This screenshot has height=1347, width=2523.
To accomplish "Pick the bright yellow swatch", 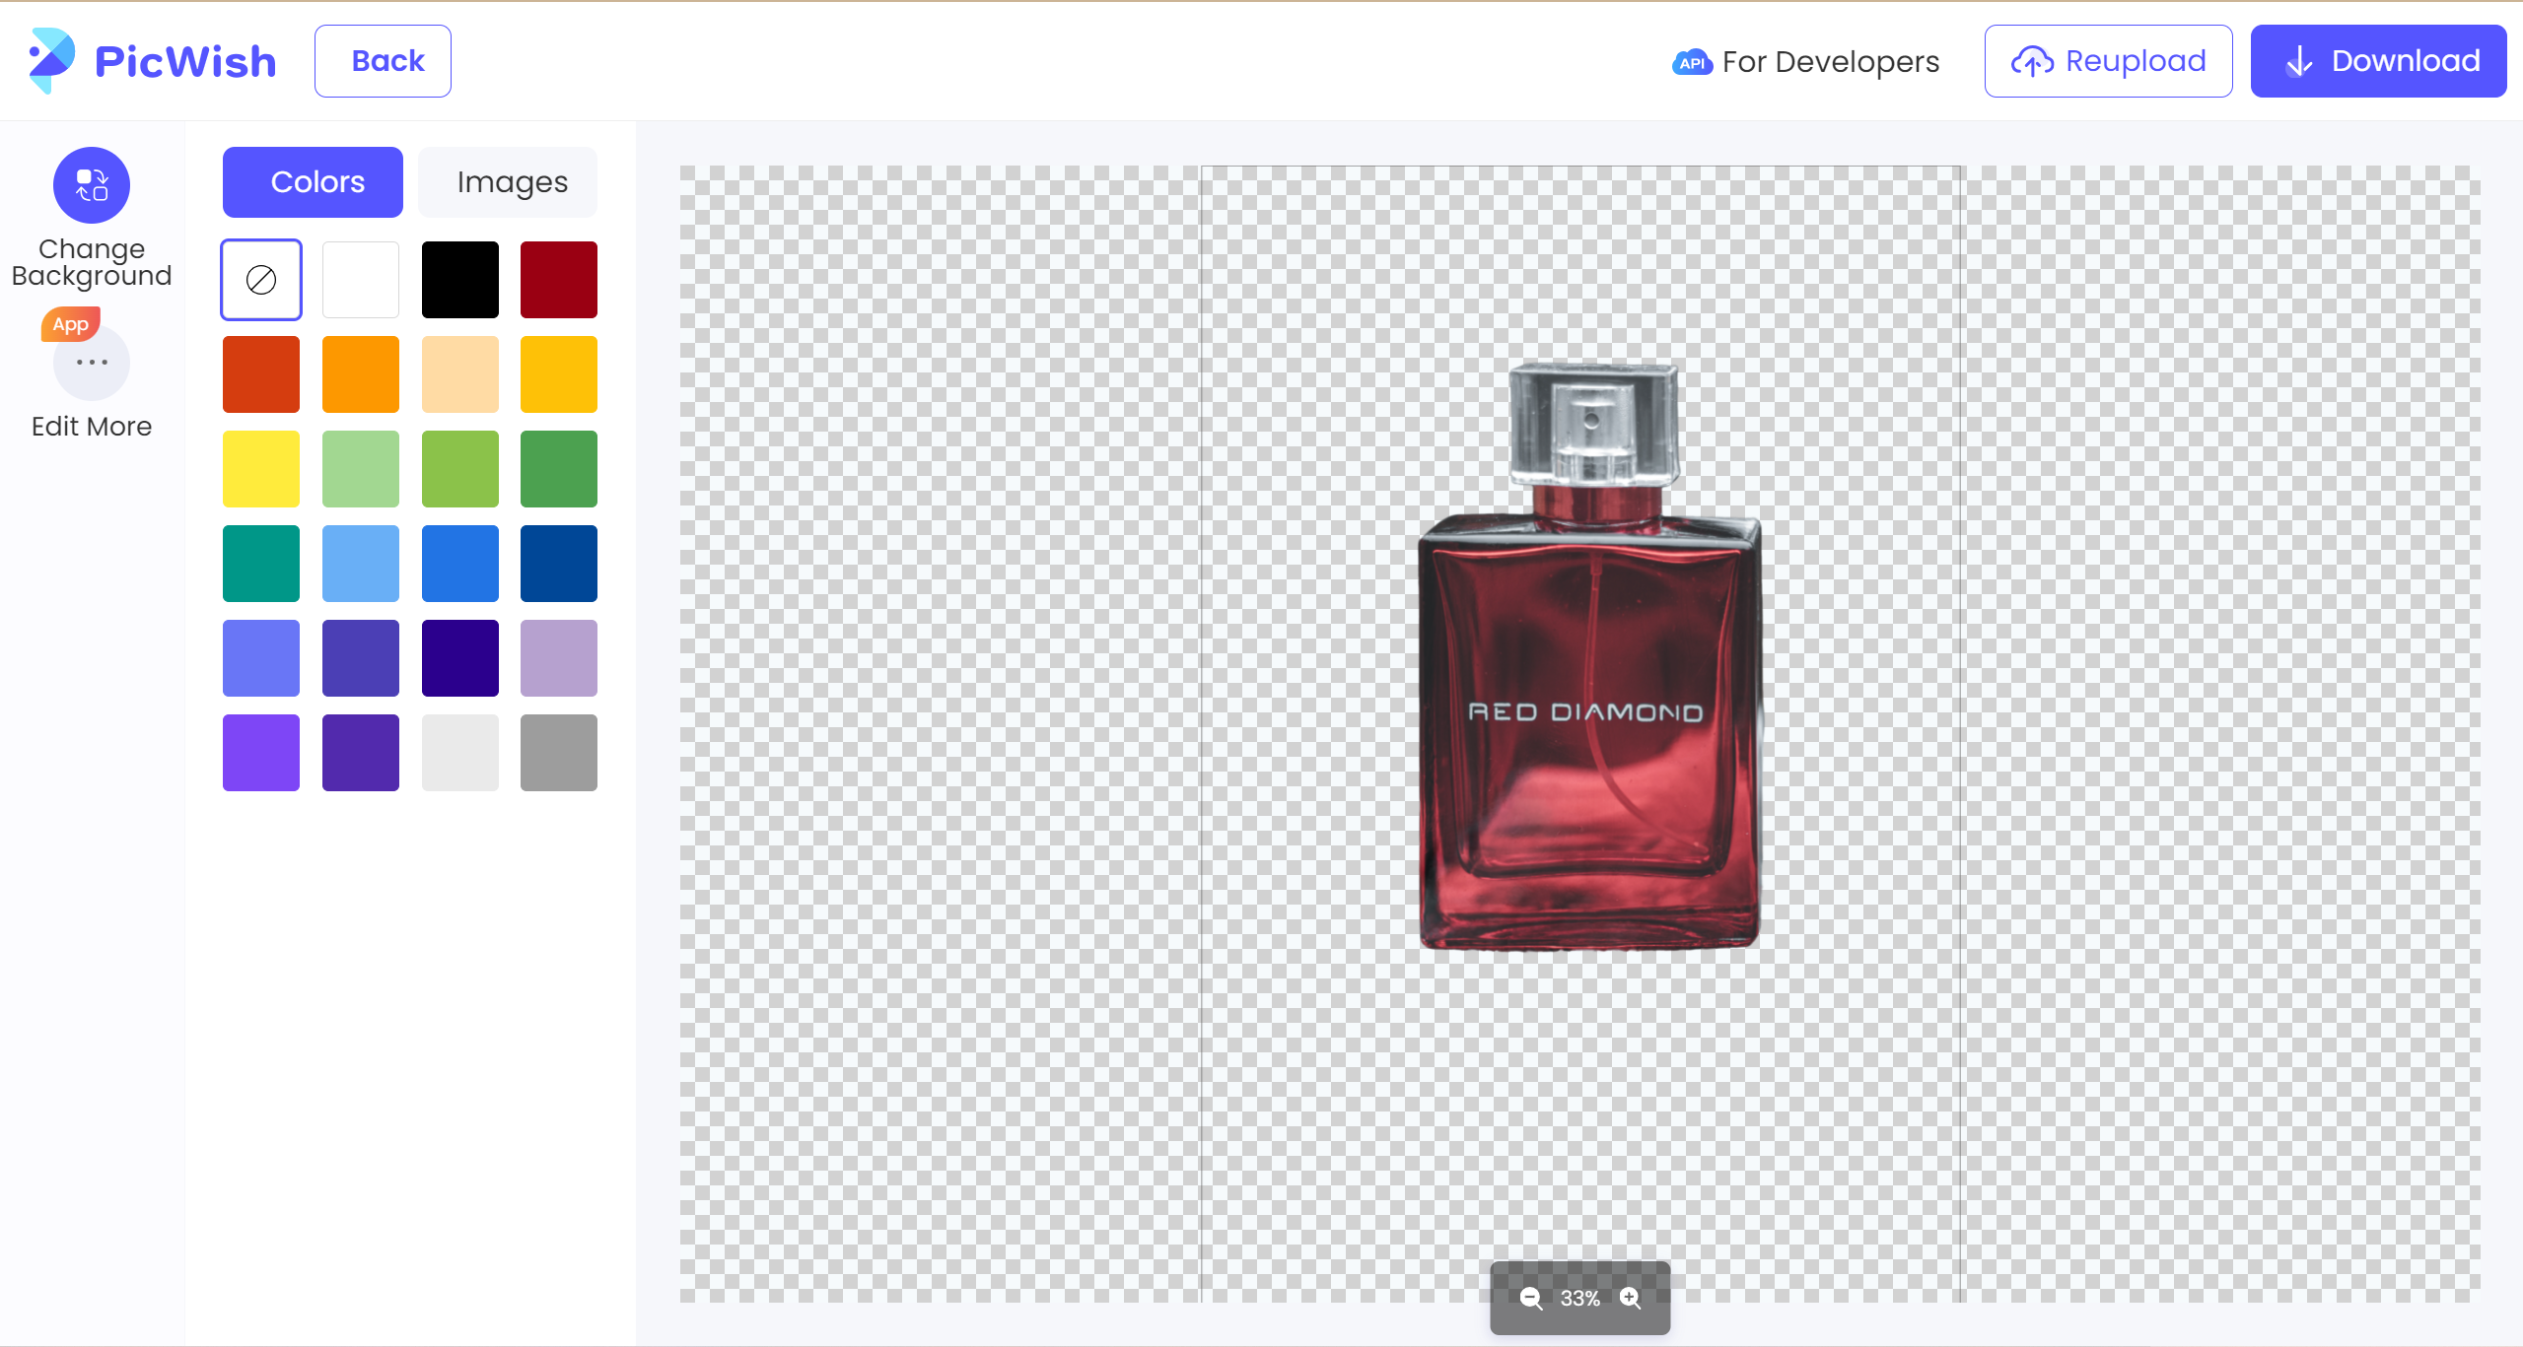I will [261, 469].
